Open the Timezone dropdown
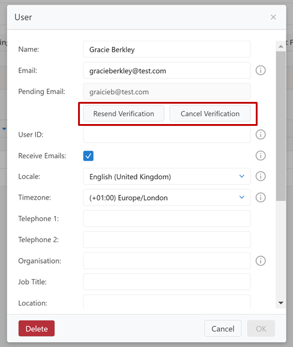The width and height of the screenshot is (293, 347). click(167, 197)
